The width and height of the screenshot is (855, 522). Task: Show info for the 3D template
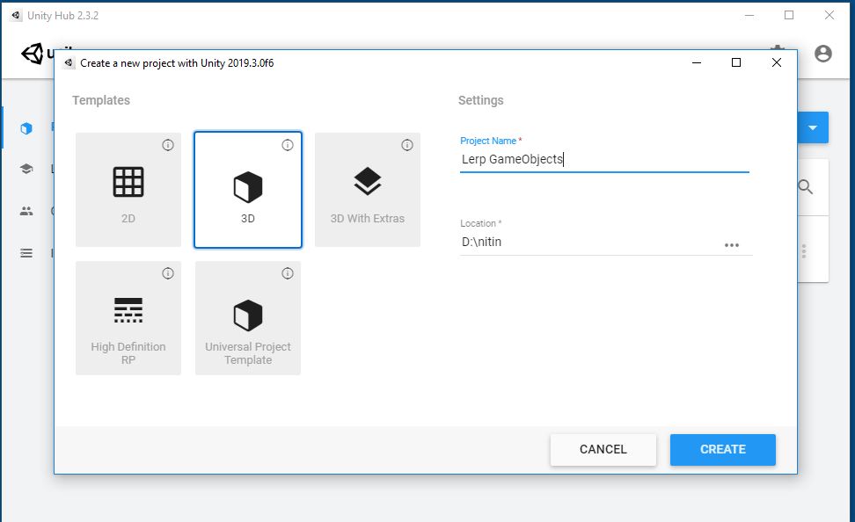click(288, 145)
